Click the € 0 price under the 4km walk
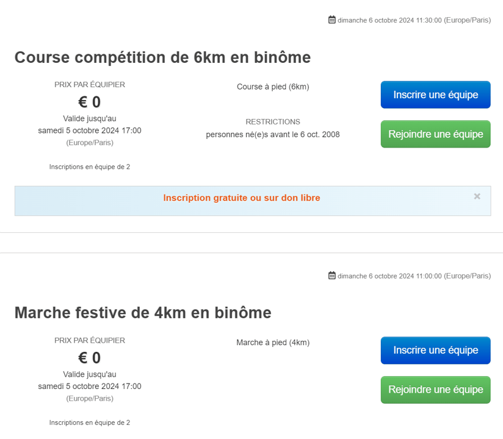Screen dimensions: 503x439 coord(90,357)
